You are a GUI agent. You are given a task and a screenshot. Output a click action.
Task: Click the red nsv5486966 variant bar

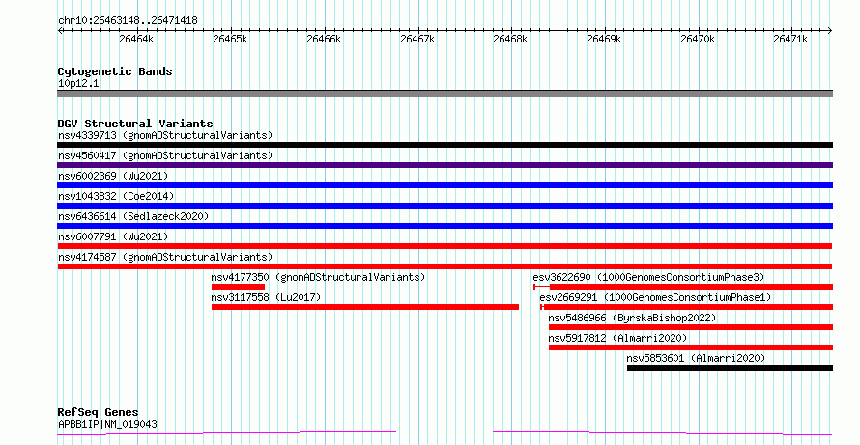click(691, 327)
